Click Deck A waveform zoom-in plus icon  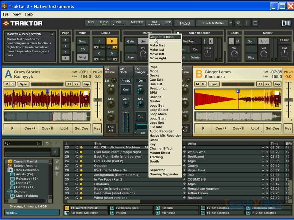click(x=86, y=93)
